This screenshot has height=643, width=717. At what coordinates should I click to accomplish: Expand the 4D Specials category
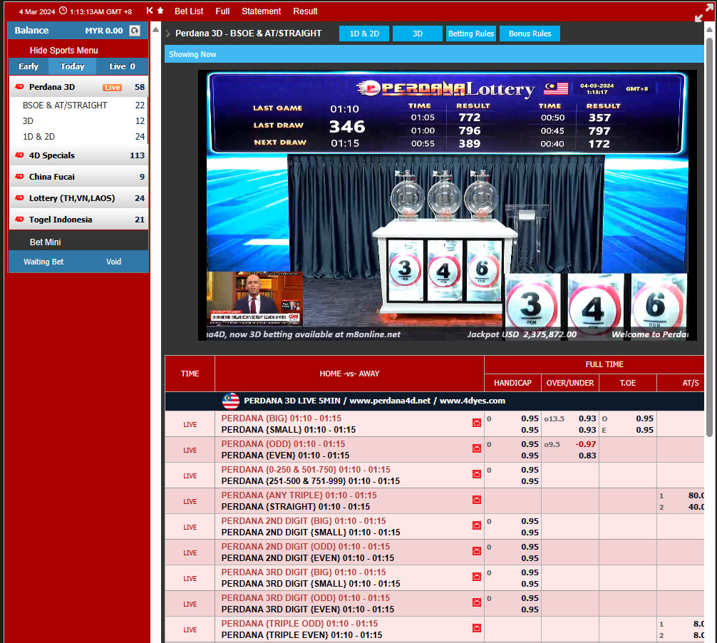(78, 155)
